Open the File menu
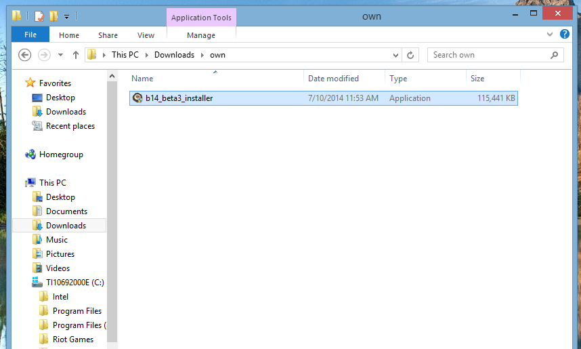 click(30, 35)
